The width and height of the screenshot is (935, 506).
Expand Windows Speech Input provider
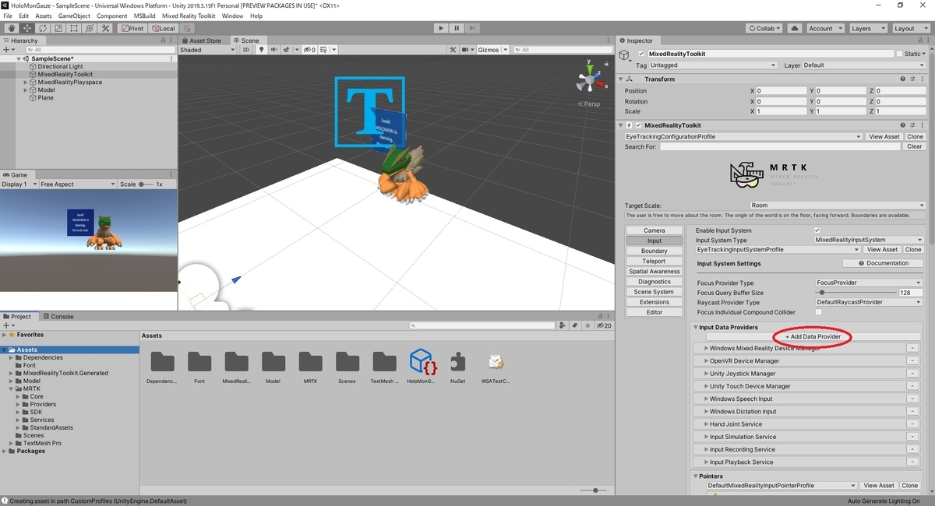707,399
